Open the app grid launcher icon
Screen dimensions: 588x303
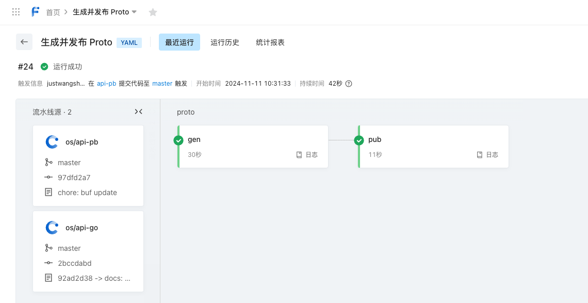pos(16,12)
